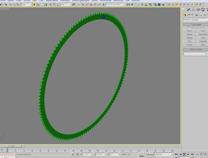Play the animation
Image resolution: width=208 pixels, height=158 pixels.
pyautogui.click(x=184, y=154)
